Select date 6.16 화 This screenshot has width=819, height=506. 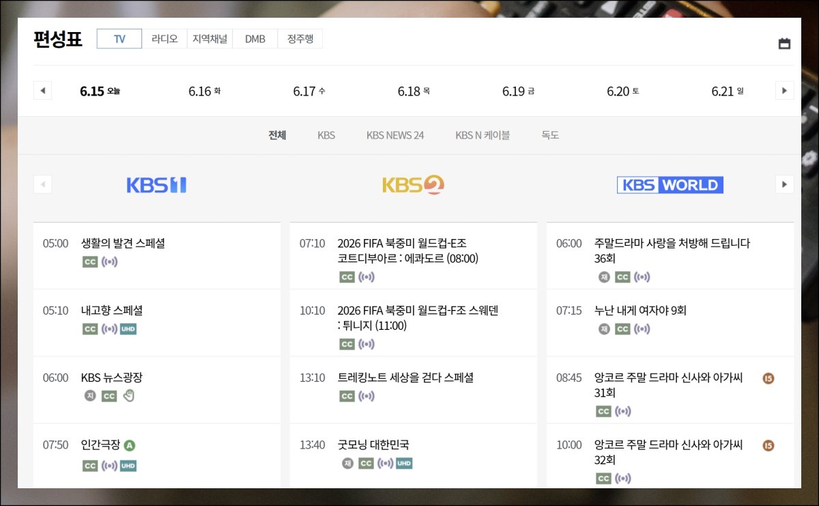(x=205, y=91)
